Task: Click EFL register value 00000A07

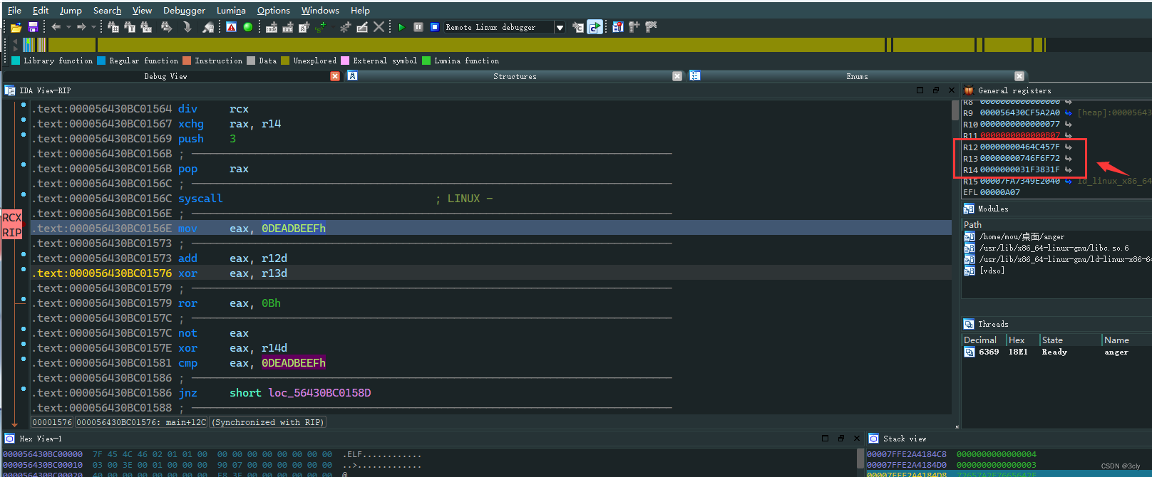Action: point(999,192)
